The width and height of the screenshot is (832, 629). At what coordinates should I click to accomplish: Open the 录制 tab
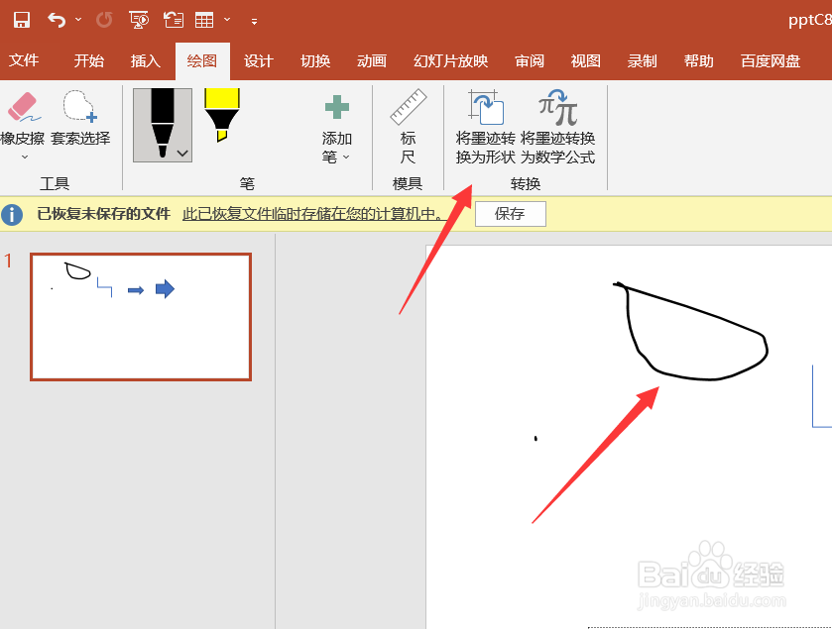[x=642, y=61]
